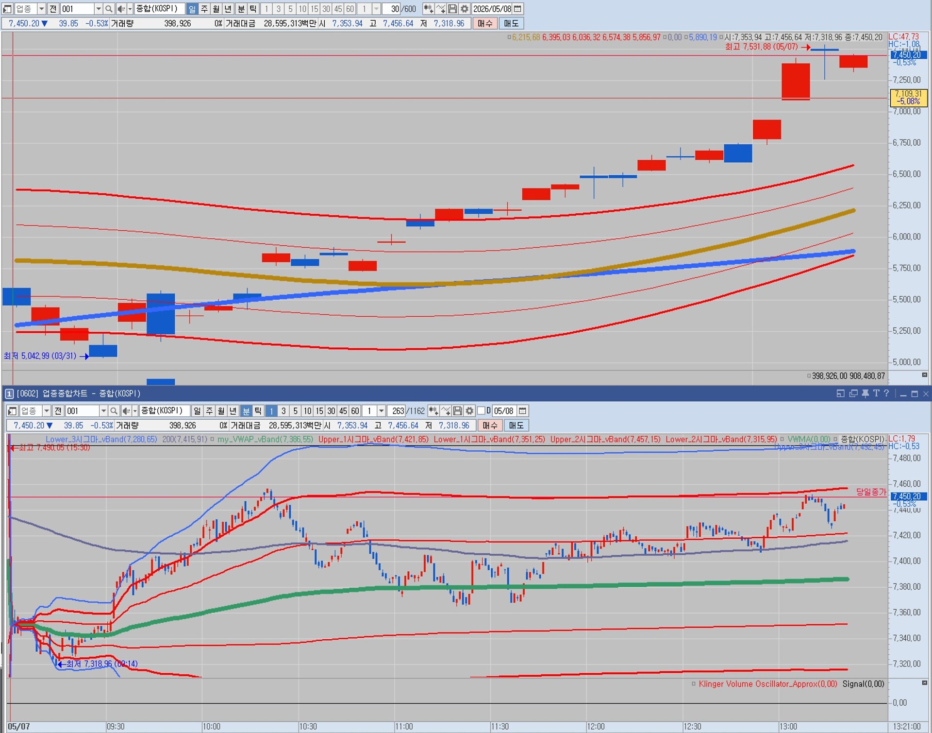The image size is (932, 733).
Task: Click the 30 bar-count field in the upper toolbar
Action: point(392,9)
